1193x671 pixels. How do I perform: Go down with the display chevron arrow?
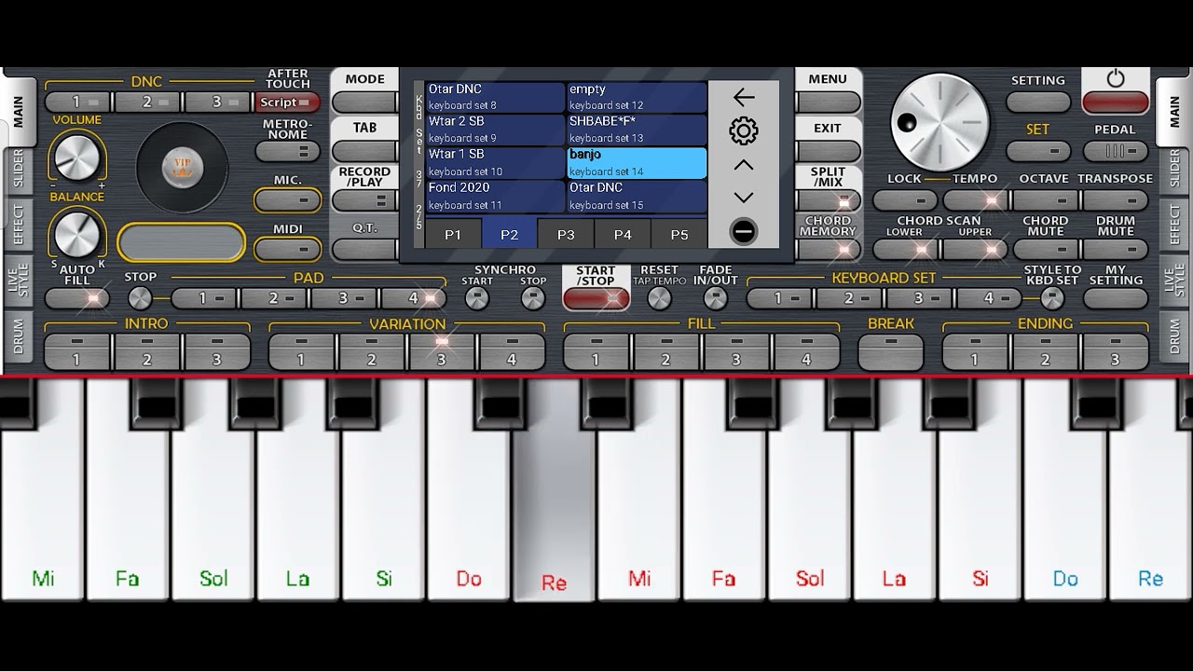tap(744, 198)
